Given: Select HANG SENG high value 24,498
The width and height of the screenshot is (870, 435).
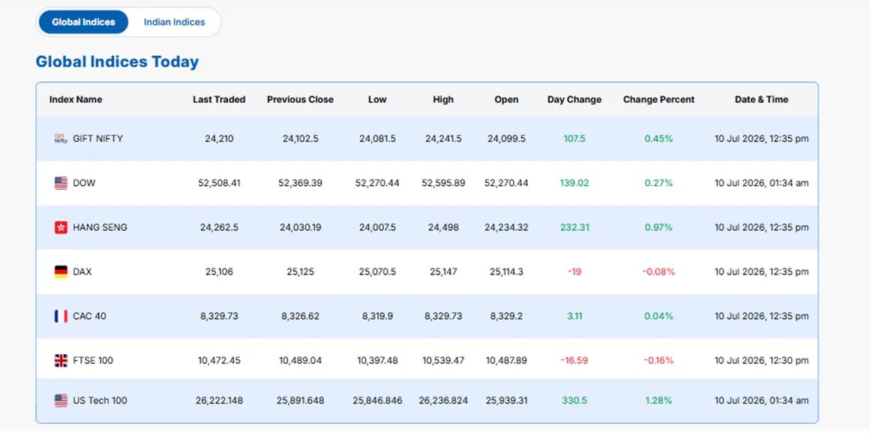Looking at the screenshot, I should point(443,227).
